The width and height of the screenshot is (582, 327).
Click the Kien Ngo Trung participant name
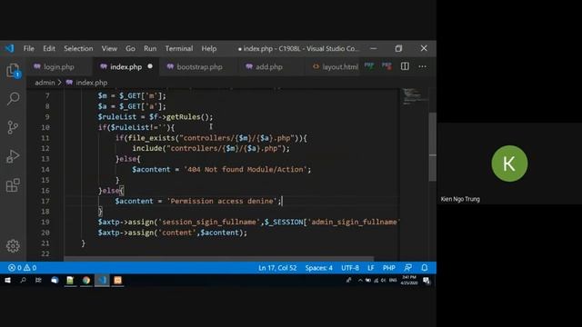[x=460, y=199]
